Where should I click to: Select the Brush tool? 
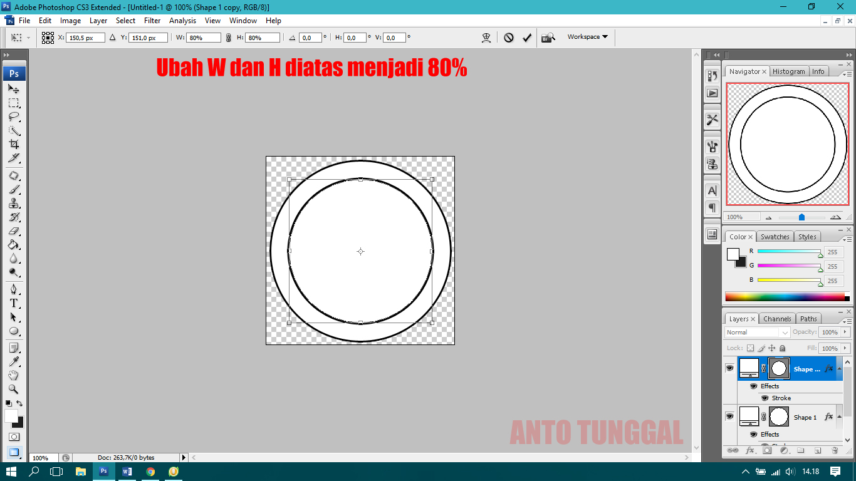pyautogui.click(x=14, y=190)
